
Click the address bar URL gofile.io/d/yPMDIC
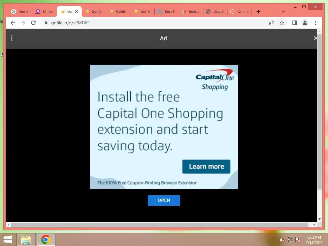tap(70, 23)
